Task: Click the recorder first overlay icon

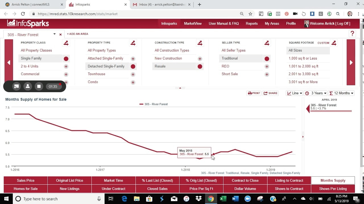Action: pos(16,86)
